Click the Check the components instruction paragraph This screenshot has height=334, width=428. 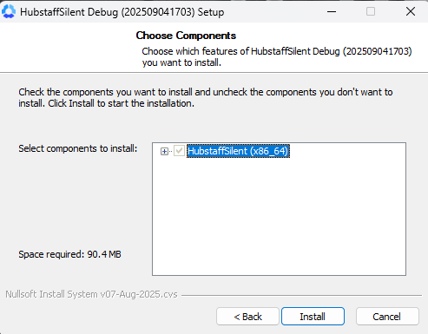206,98
